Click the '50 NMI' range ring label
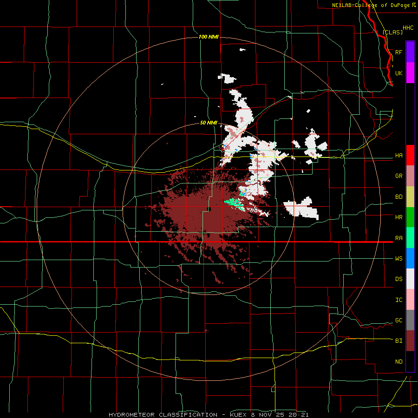Viewport: 418px width, 418px height. (x=209, y=123)
